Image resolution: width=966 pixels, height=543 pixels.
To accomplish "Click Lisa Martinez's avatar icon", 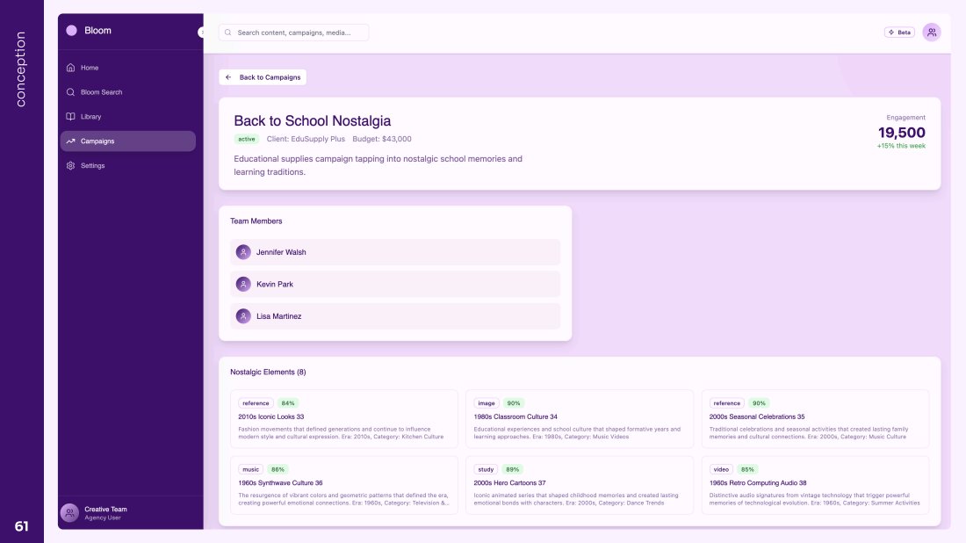I will pos(243,316).
